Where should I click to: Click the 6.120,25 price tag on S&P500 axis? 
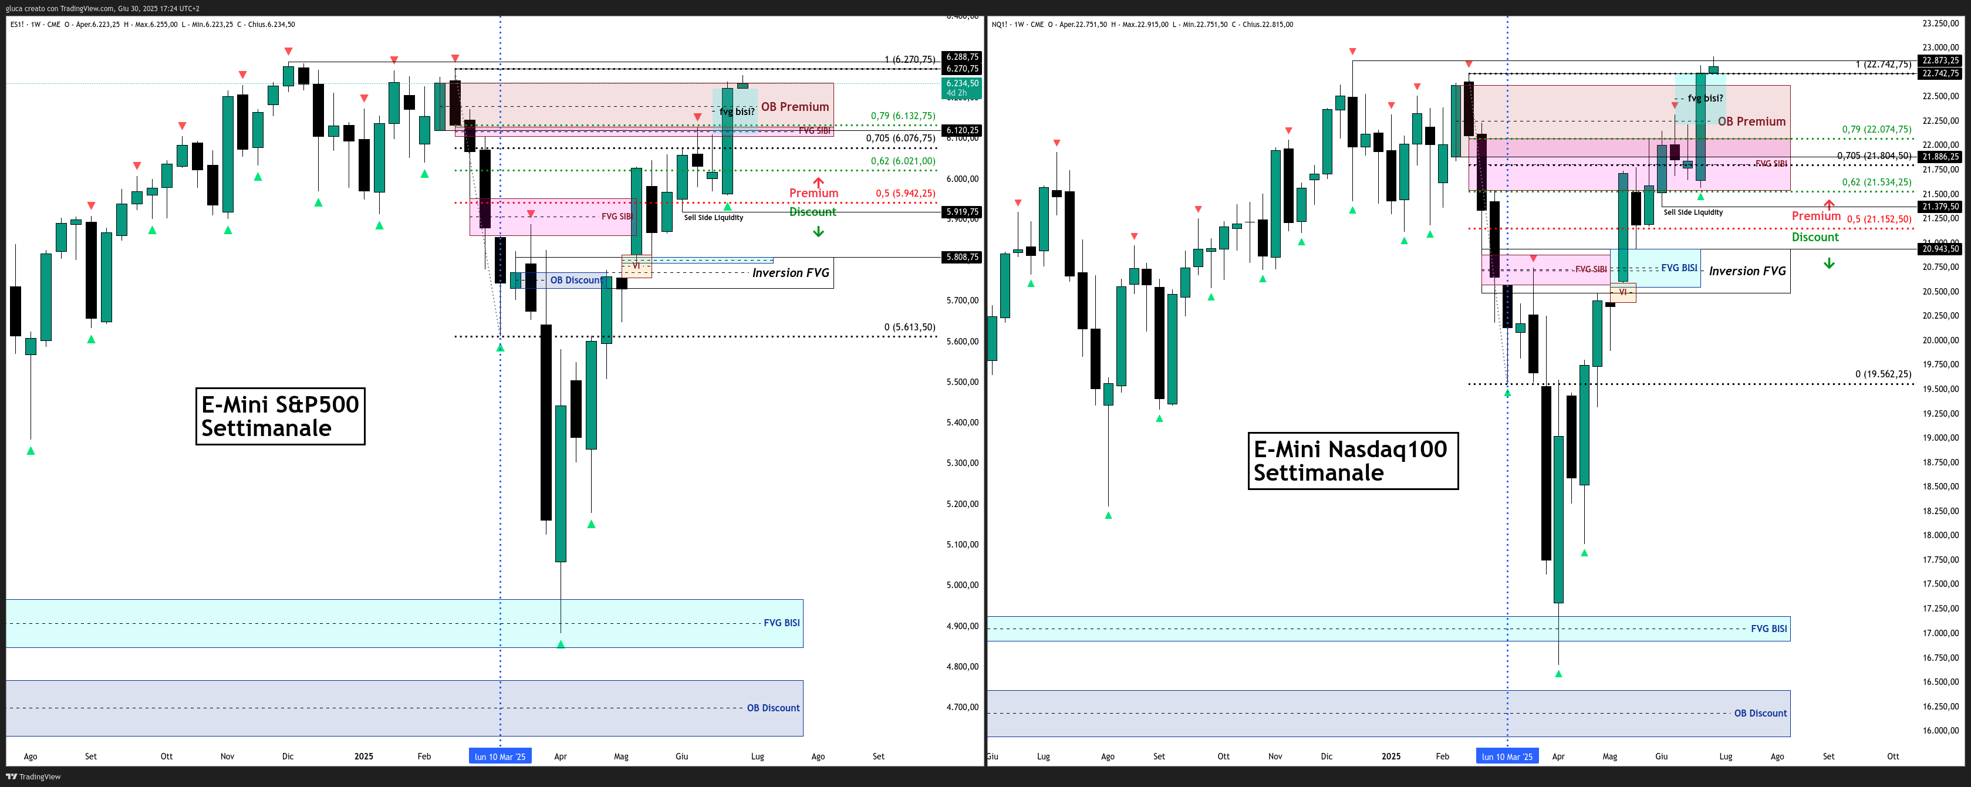(961, 131)
